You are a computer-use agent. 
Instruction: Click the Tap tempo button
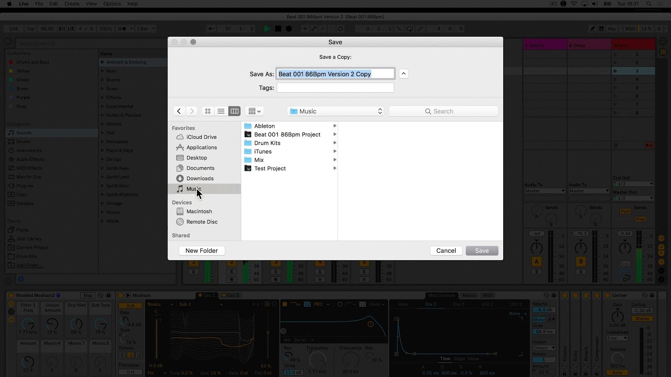(x=30, y=29)
